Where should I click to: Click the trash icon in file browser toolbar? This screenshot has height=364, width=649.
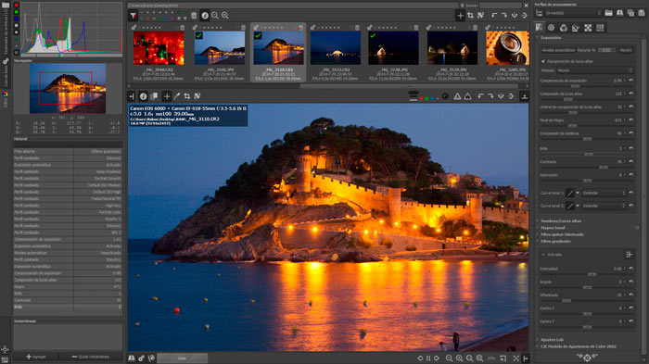(194, 16)
